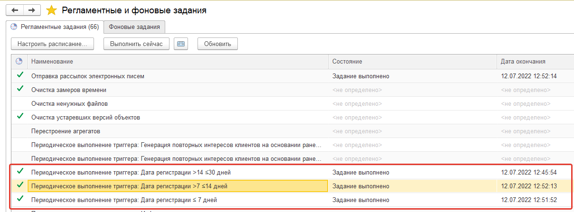Switch to the Фоновые задания tab
The height and width of the screenshot is (212, 574).
(x=134, y=27)
